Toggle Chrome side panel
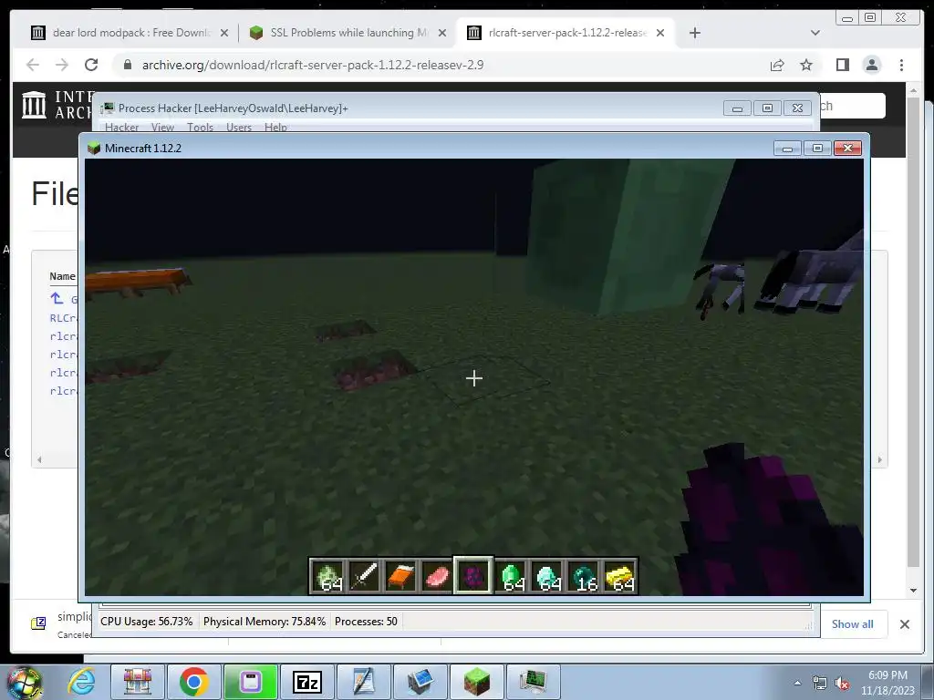Screen dimensions: 934x700 click(x=842, y=65)
